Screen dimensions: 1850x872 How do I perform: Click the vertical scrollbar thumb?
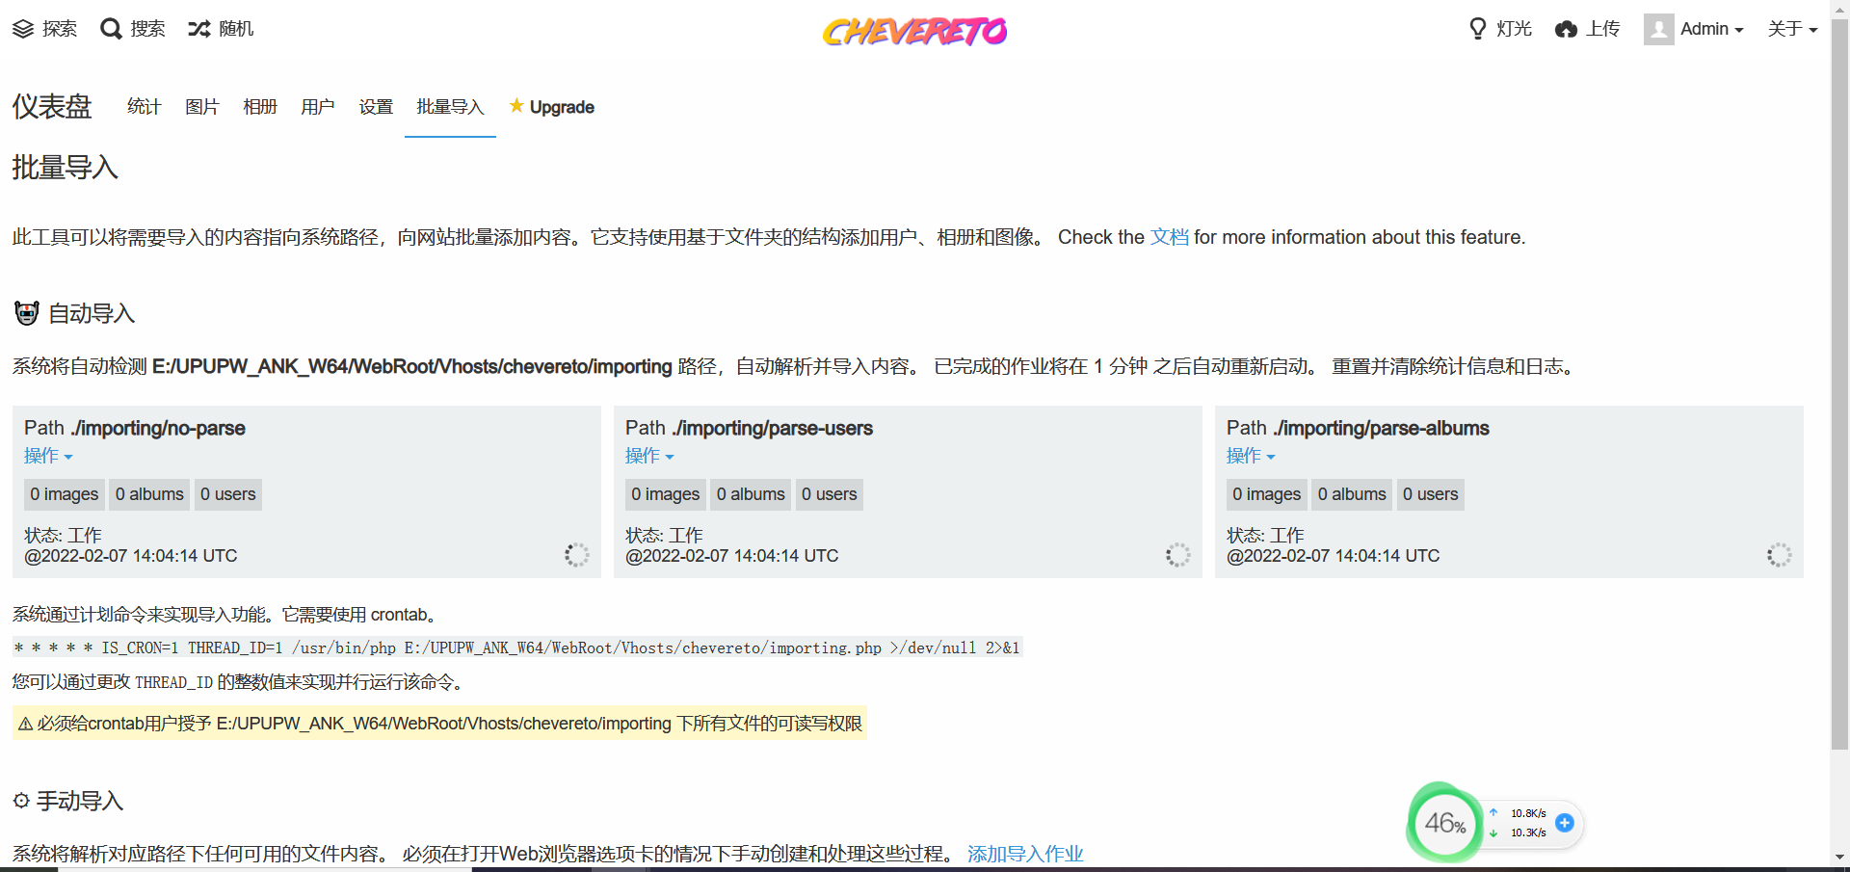click(x=1839, y=383)
